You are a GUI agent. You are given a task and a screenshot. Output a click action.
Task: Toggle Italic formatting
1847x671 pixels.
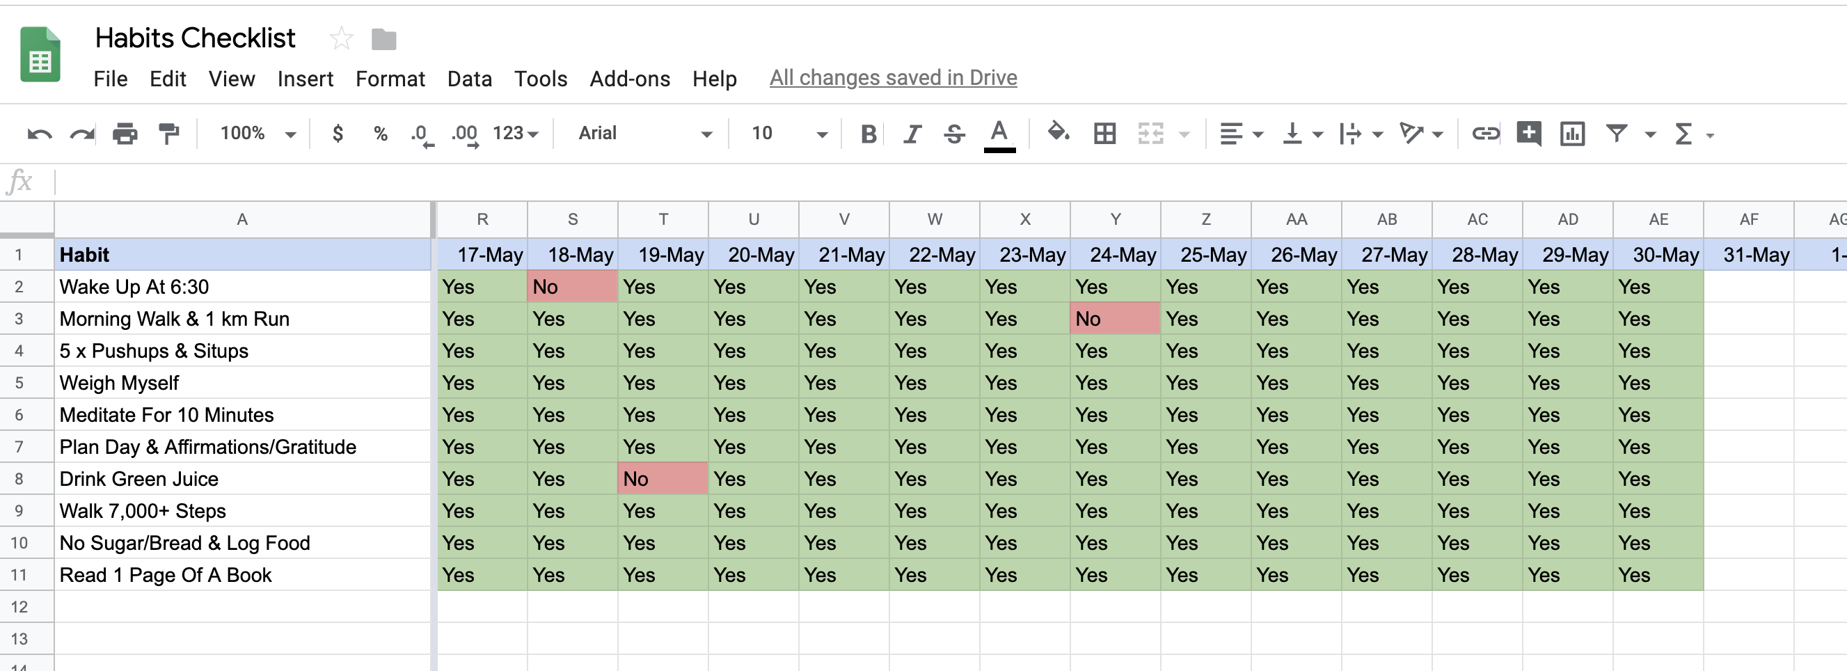[x=912, y=134]
